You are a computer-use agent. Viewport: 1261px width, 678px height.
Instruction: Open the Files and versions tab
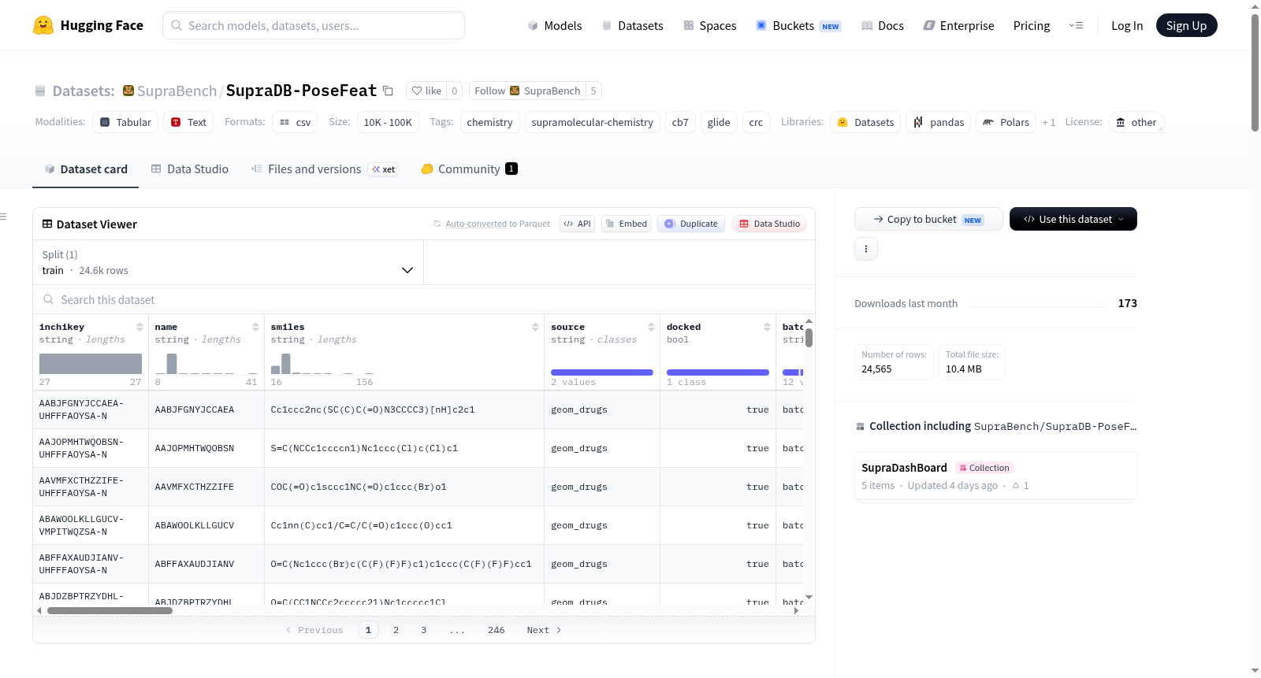[x=325, y=169]
